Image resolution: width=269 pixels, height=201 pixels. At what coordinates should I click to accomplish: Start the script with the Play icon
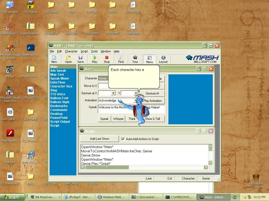(x=95, y=59)
